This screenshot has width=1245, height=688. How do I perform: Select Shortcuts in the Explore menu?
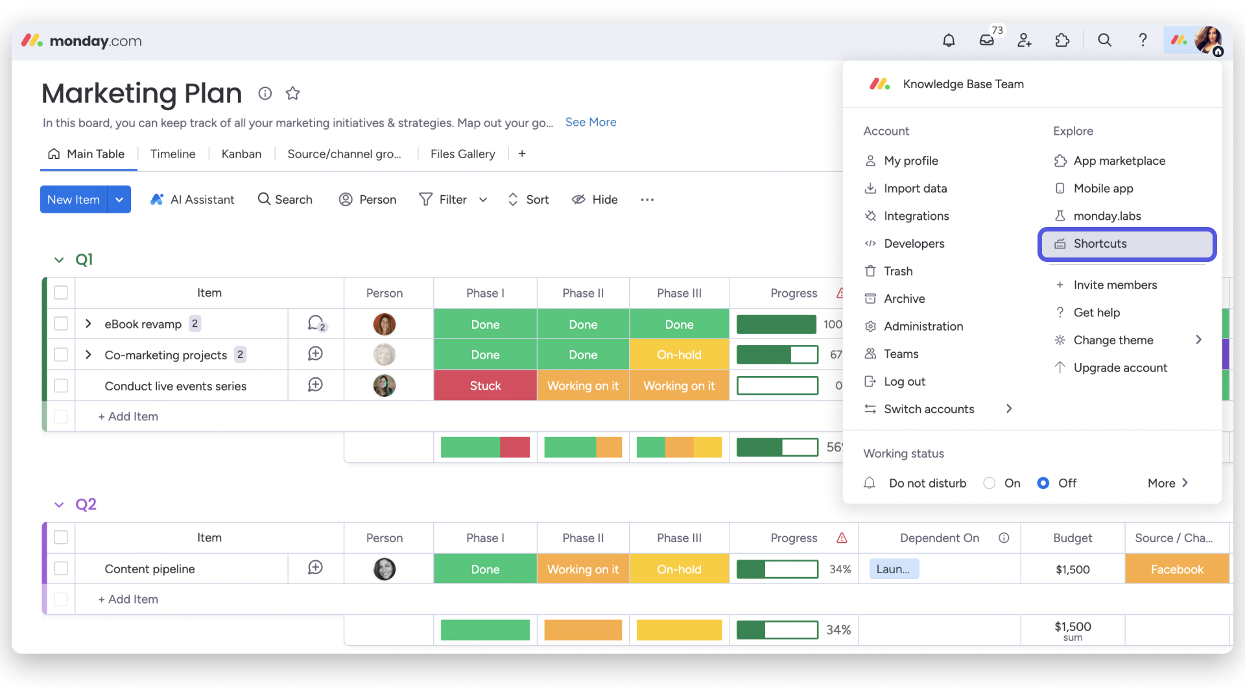point(1127,244)
